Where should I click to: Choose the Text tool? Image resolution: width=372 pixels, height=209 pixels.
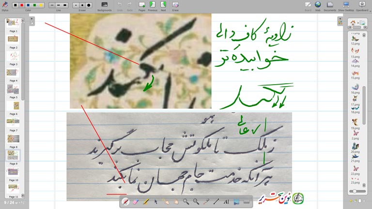(226, 201)
